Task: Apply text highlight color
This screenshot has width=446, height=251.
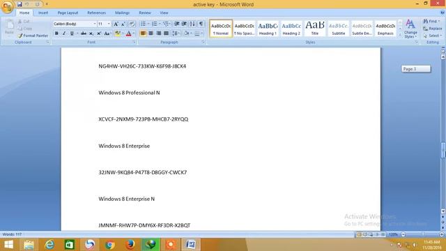Action: (x=118, y=33)
